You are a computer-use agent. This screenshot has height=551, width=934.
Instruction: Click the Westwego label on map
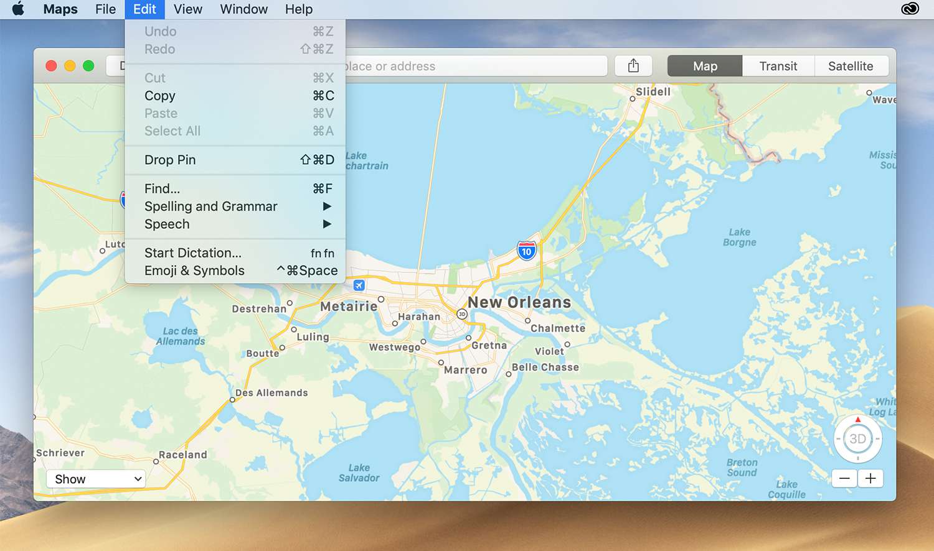(395, 347)
